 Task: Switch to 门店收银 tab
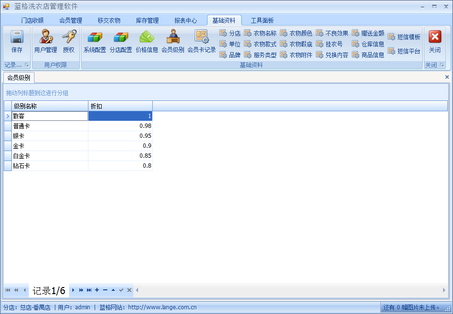(x=32, y=20)
